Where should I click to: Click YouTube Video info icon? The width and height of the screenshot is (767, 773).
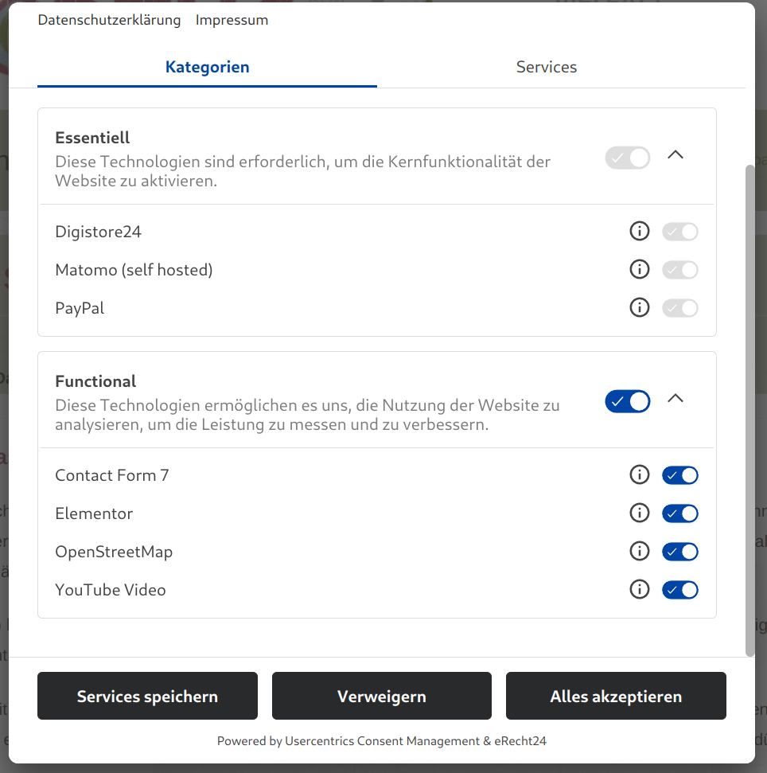click(x=639, y=590)
